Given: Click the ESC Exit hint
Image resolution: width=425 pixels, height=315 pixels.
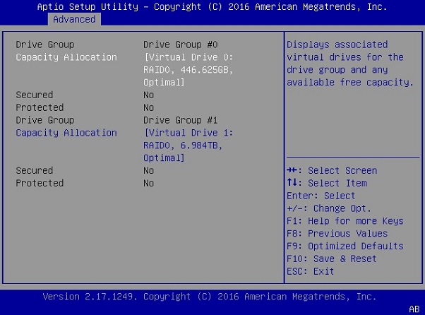Looking at the screenshot, I should pyautogui.click(x=311, y=271).
